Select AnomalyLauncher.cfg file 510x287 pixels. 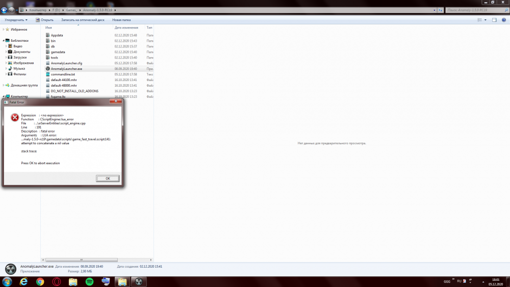click(66, 63)
